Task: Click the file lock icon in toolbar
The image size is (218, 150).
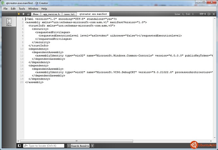Action: pos(28,14)
